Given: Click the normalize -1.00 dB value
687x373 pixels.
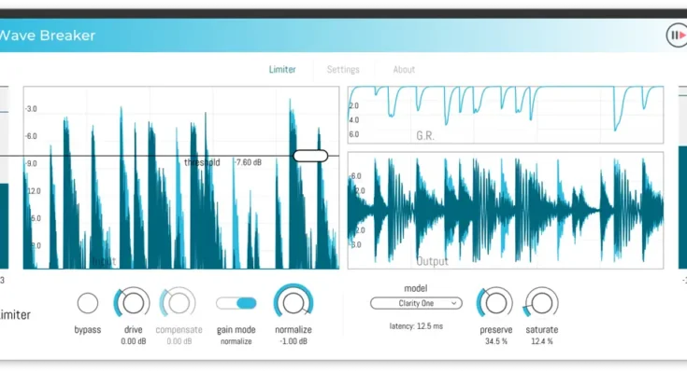Looking at the screenshot, I should (293, 341).
